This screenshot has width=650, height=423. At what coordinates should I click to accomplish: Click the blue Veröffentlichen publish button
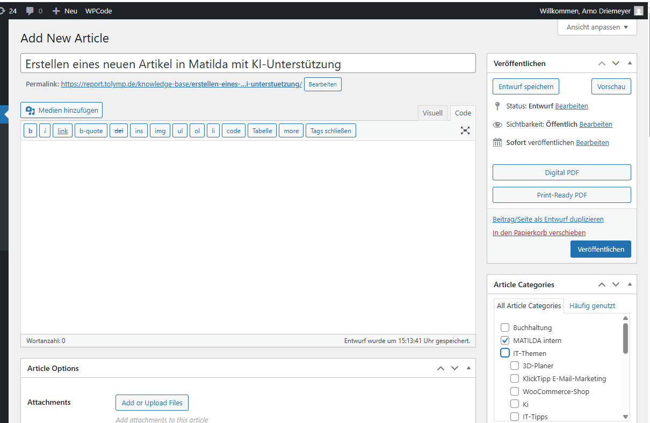point(601,249)
